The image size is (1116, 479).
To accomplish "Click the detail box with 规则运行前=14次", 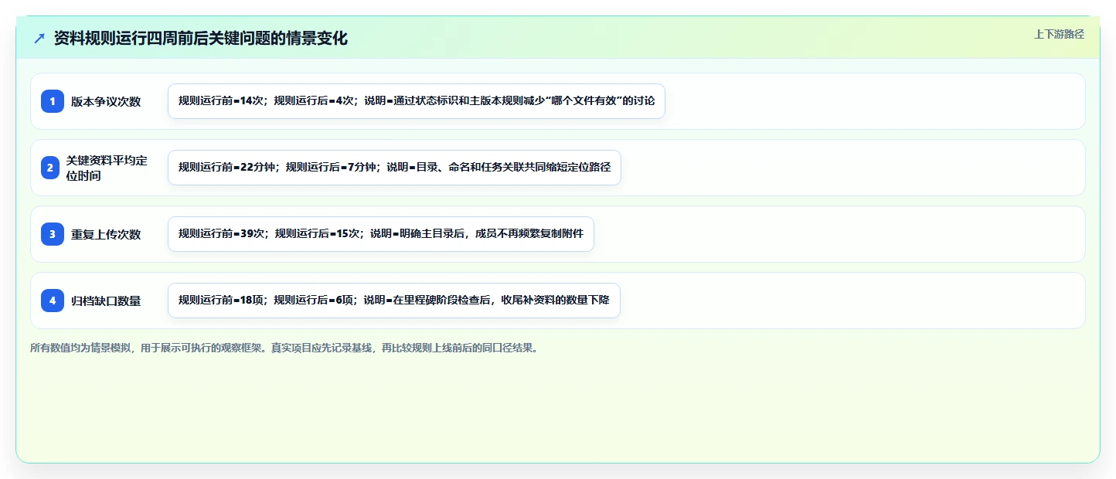I will [417, 101].
